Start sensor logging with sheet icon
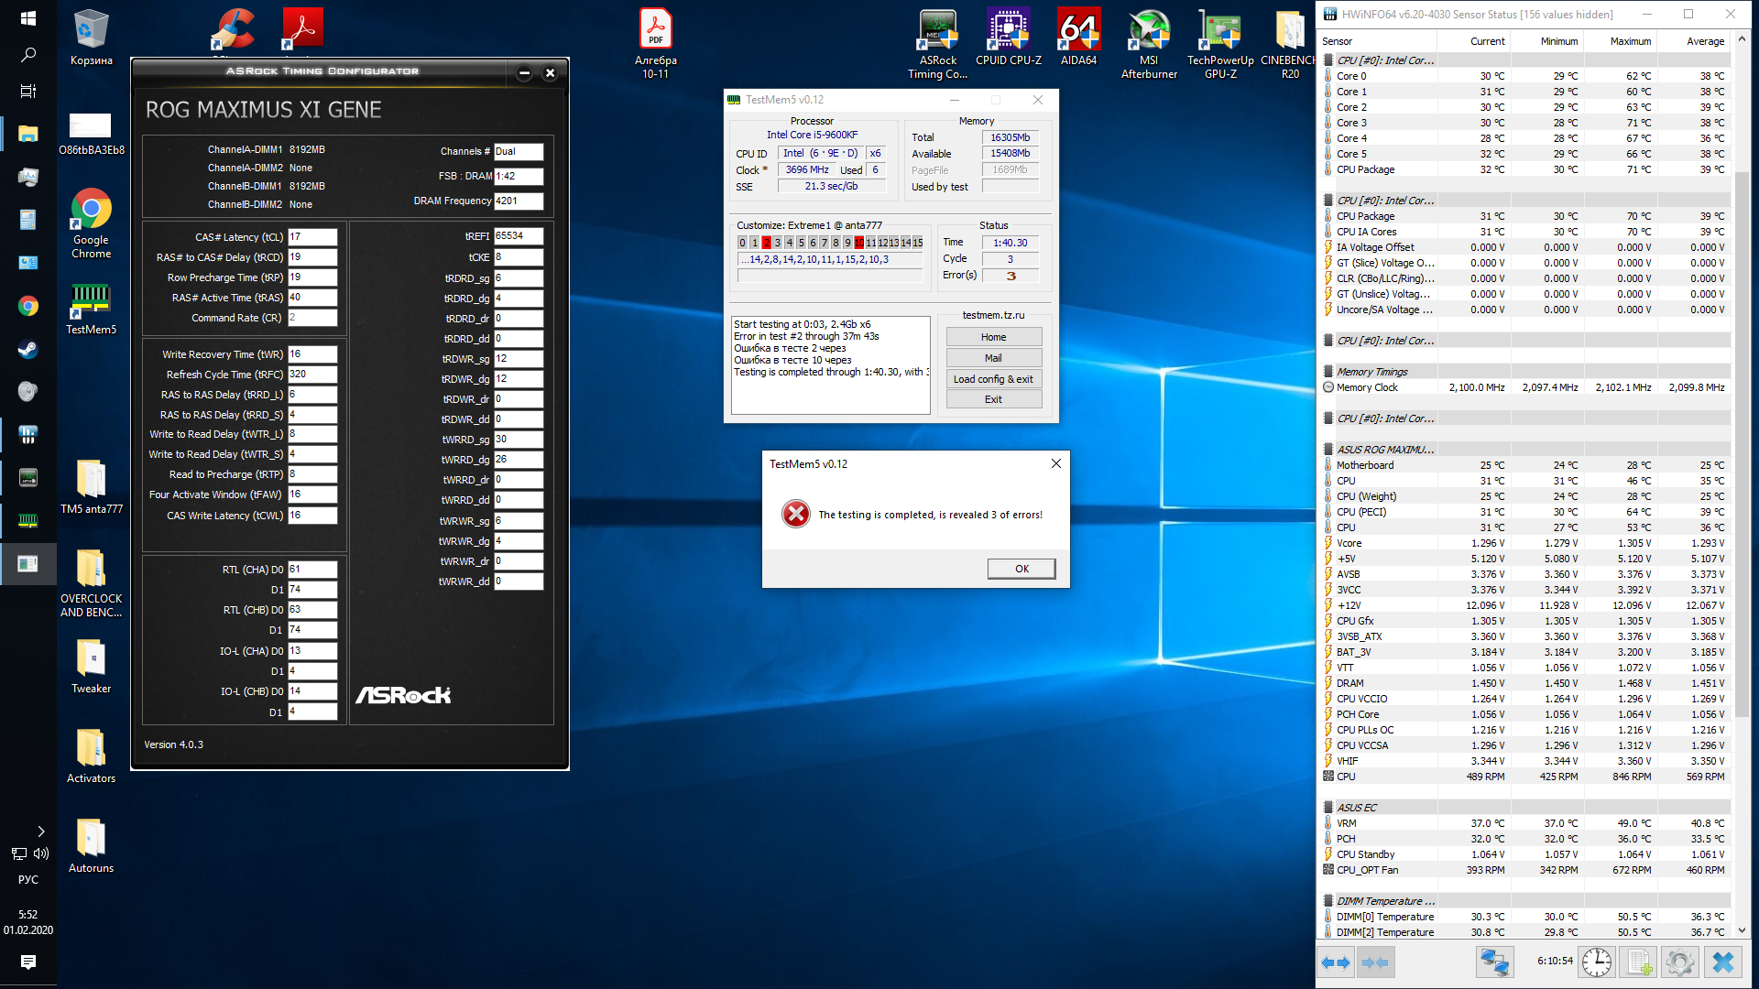 pyautogui.click(x=1638, y=962)
